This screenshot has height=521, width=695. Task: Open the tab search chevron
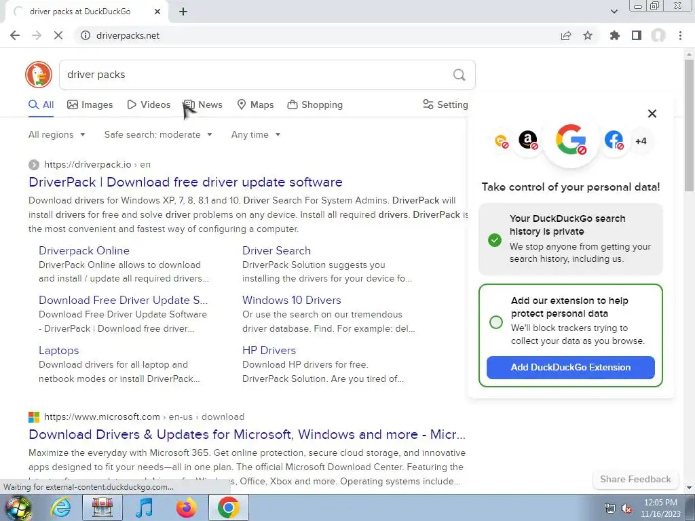point(614,12)
